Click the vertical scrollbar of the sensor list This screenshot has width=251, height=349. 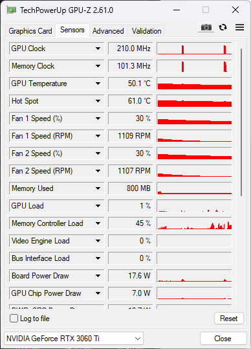[x=241, y=122]
